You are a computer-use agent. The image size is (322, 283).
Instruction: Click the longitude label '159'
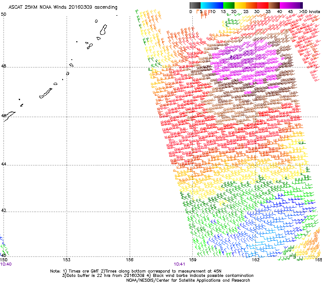tap(193, 260)
